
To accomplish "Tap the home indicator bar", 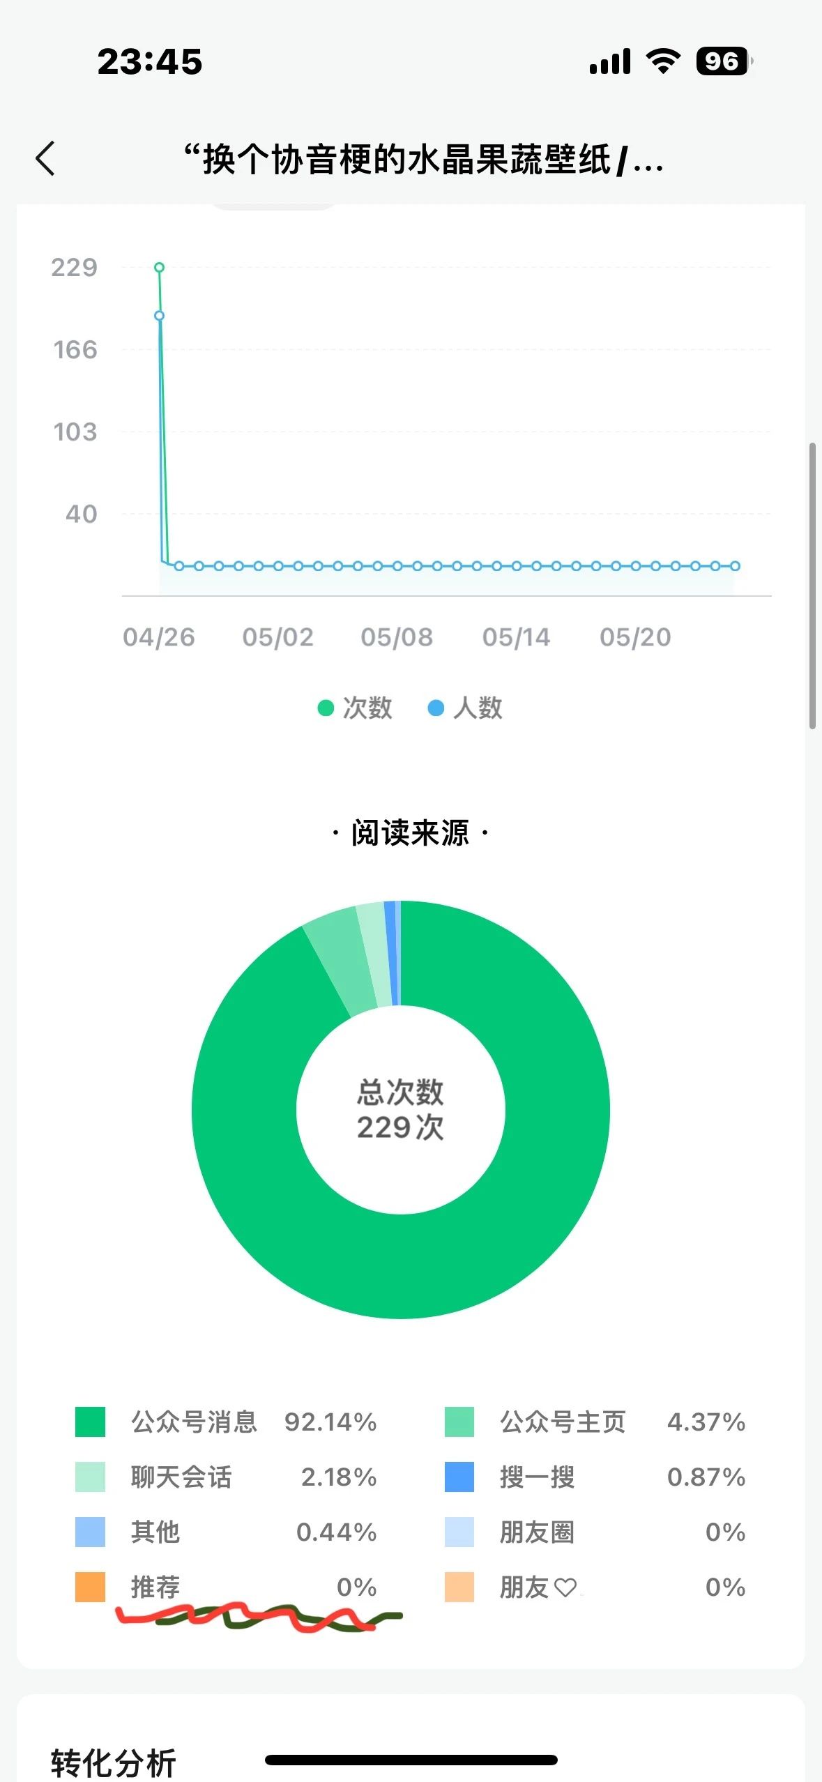I will [411, 1760].
